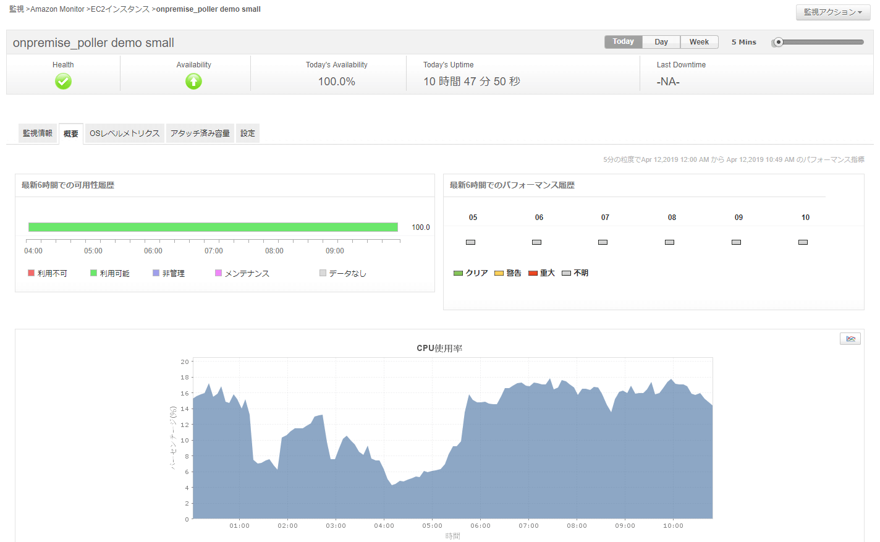Click the green availability history bar
This screenshot has height=542, width=880.
tap(213, 227)
